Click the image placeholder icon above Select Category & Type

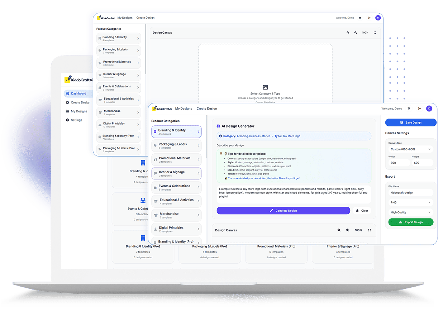pyautogui.click(x=265, y=87)
